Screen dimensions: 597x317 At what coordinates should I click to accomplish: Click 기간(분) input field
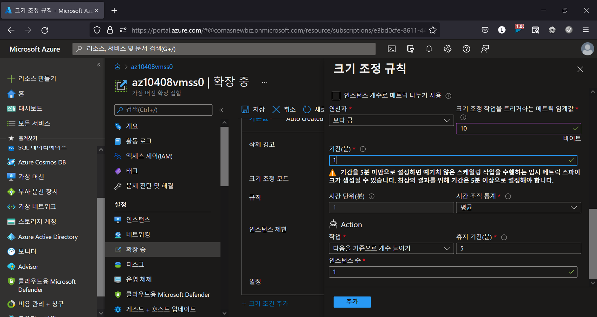click(453, 160)
